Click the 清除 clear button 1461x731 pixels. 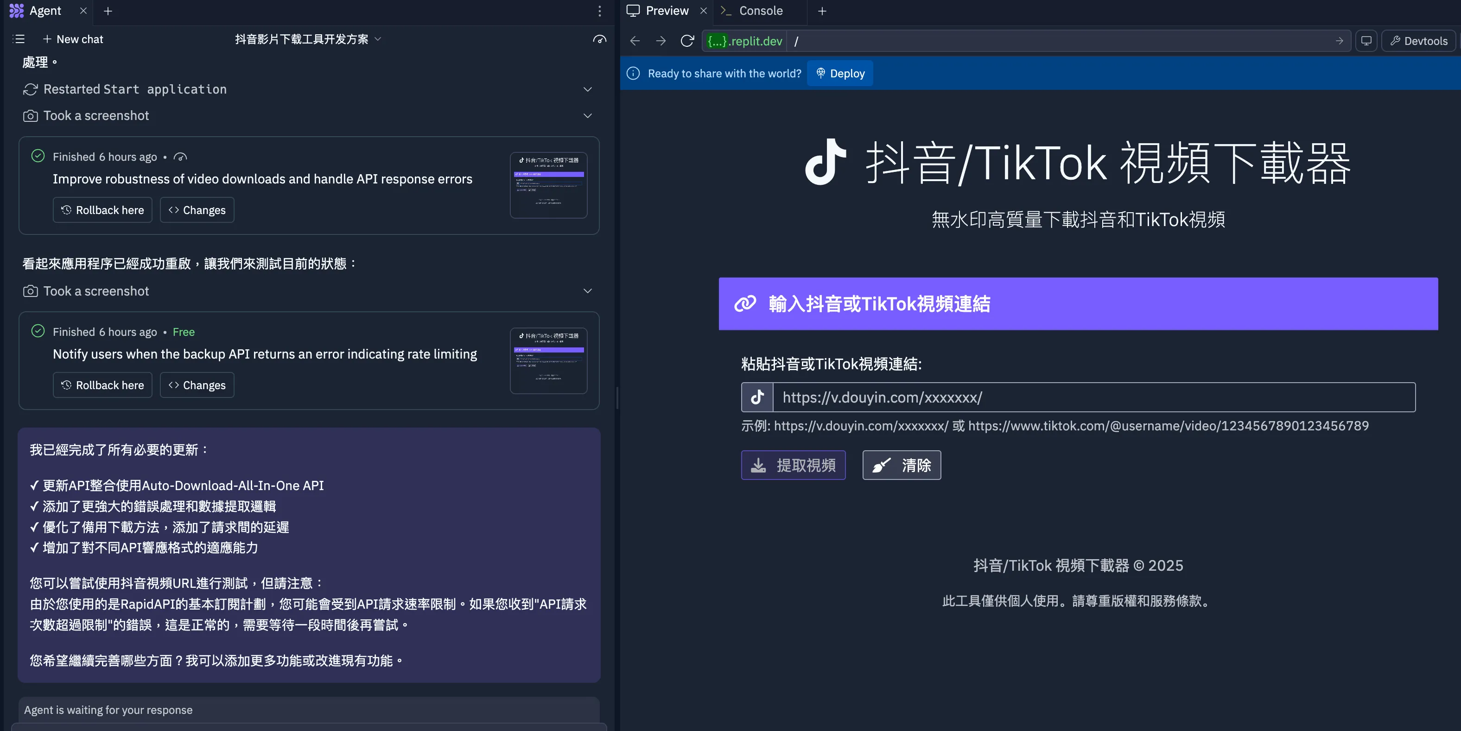point(901,465)
